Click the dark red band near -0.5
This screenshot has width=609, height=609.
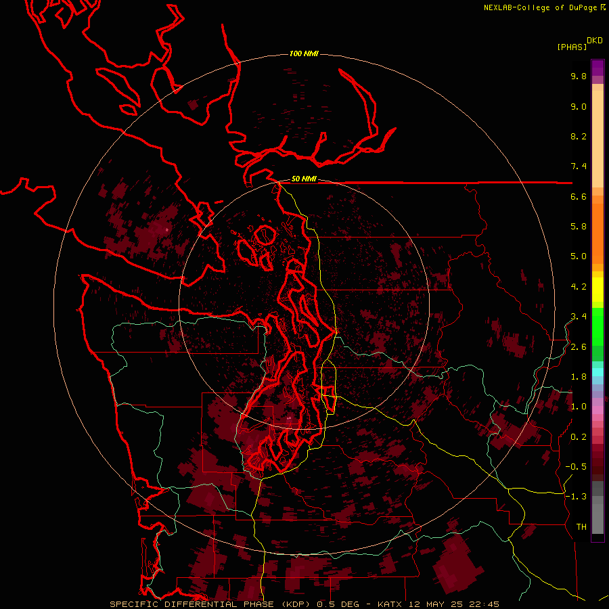tap(597, 466)
